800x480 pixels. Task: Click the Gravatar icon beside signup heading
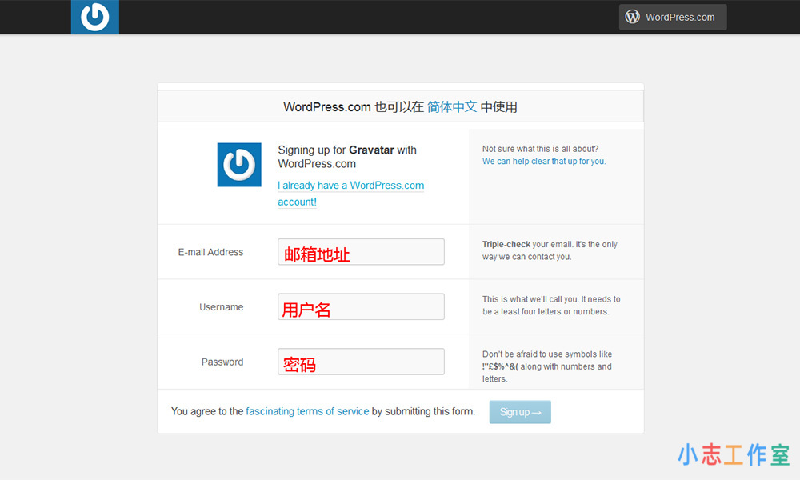tap(239, 165)
